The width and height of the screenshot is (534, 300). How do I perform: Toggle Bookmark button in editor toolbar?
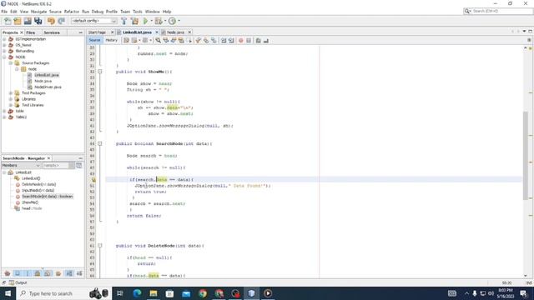(214, 41)
